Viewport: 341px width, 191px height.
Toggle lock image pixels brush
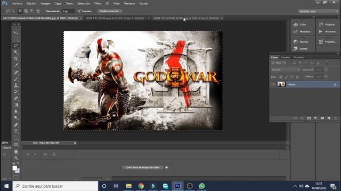[287, 77]
